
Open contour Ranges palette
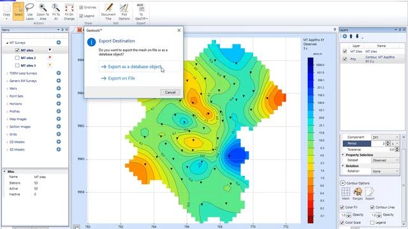[x=358, y=193]
